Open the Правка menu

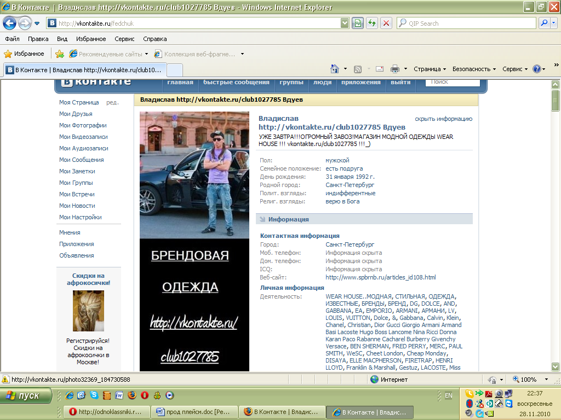tap(38, 39)
